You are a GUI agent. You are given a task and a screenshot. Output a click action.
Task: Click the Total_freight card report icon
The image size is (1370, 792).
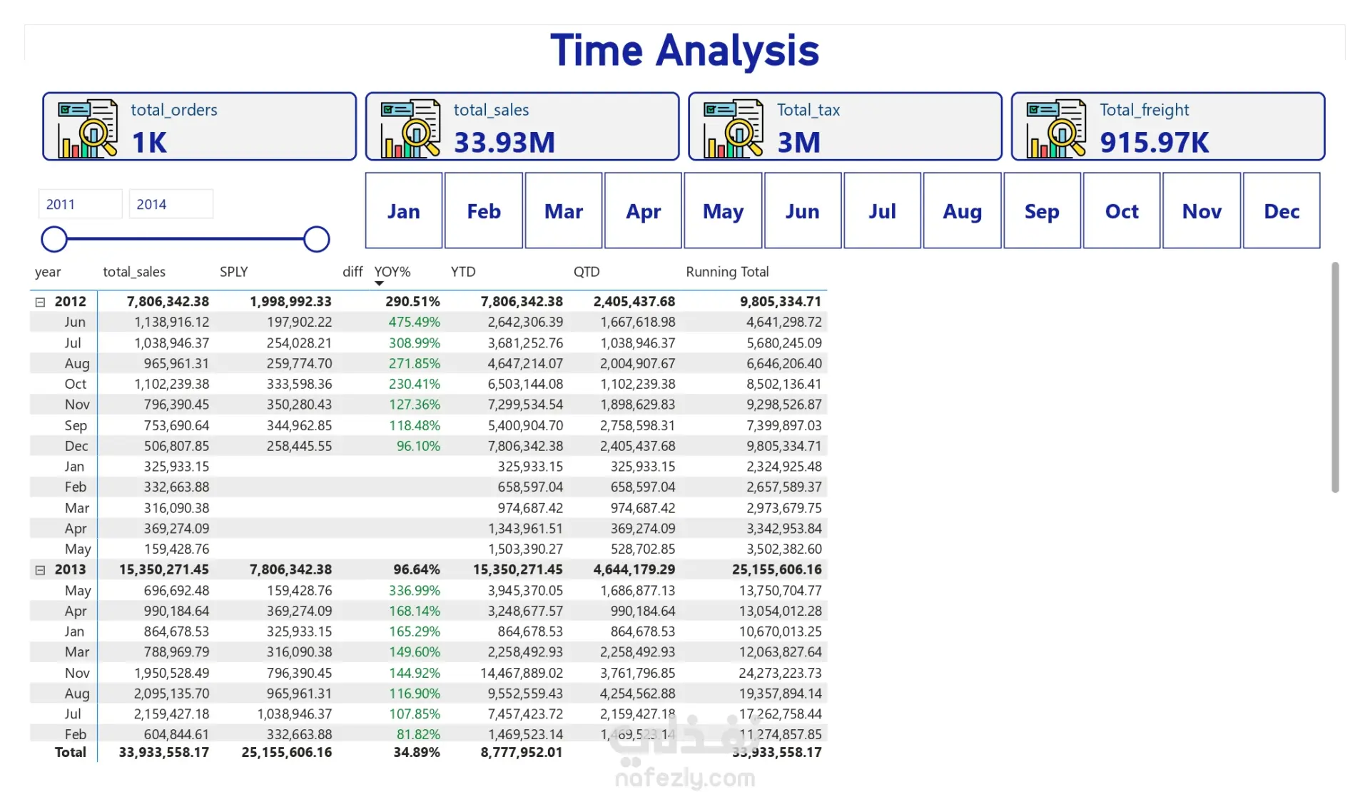[x=1055, y=128]
